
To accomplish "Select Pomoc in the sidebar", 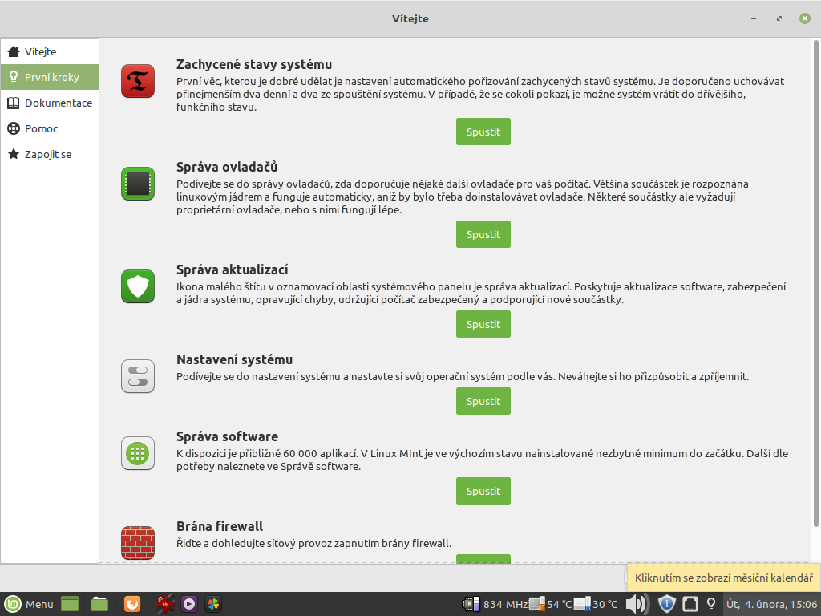I will [41, 128].
